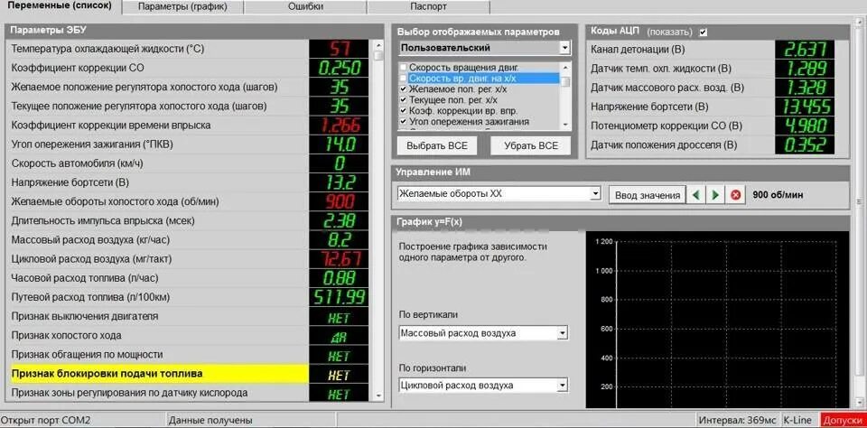Screen dimensions: 867x428
Task: Open 'По вертикали' Массовый расход воздуха dropdown
Action: [563, 333]
